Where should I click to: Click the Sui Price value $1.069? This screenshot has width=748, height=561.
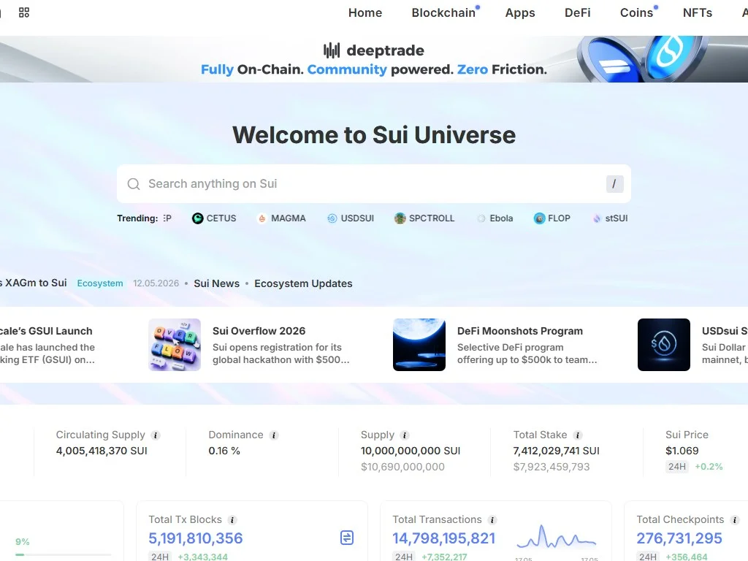click(x=682, y=451)
